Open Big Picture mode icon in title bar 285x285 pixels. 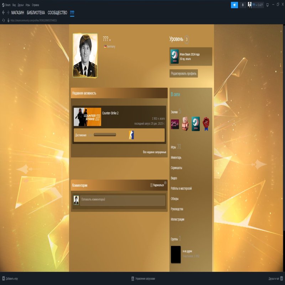pos(268,5)
